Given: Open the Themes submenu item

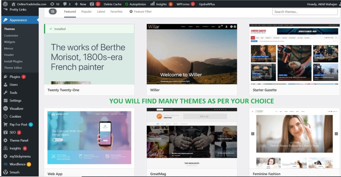Looking at the screenshot, I should 9,29.
